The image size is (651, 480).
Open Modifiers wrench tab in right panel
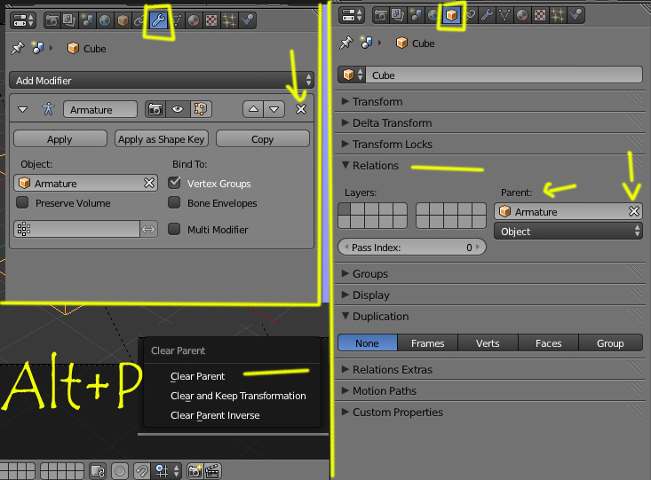(x=487, y=15)
